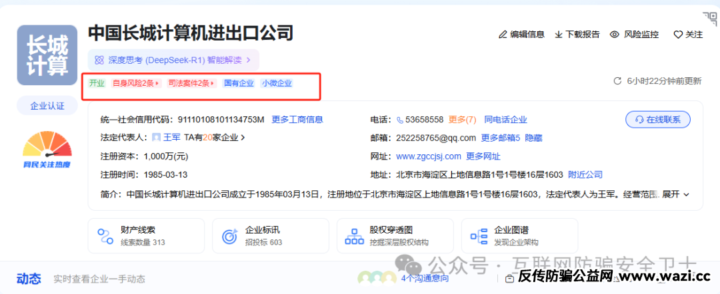Click the registered capital 1,000万(元)
720x294 pixels.
click(x=166, y=156)
